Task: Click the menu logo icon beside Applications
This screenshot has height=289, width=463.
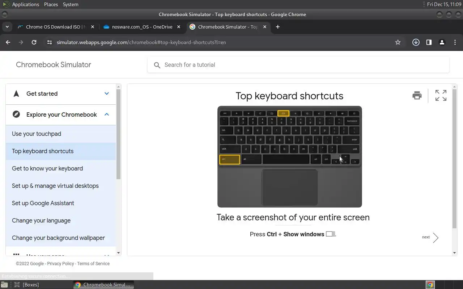Action: point(6,4)
